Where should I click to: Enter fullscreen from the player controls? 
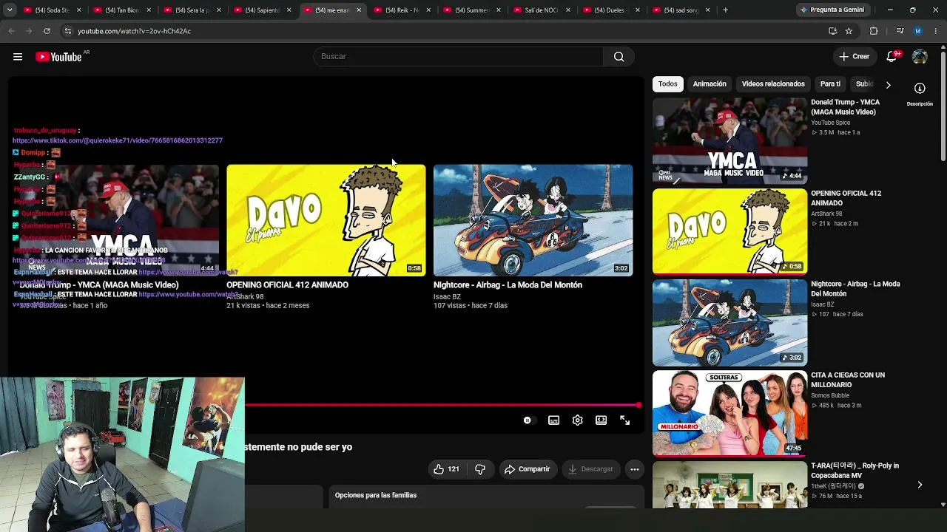(625, 420)
